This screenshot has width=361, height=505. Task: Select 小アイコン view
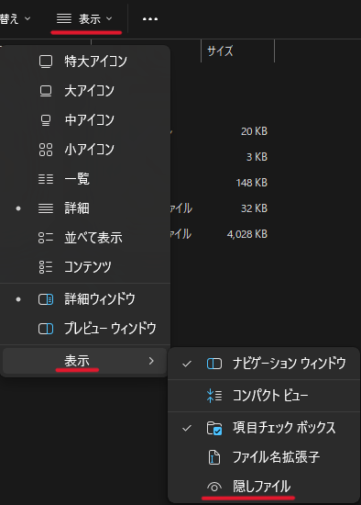click(85, 150)
